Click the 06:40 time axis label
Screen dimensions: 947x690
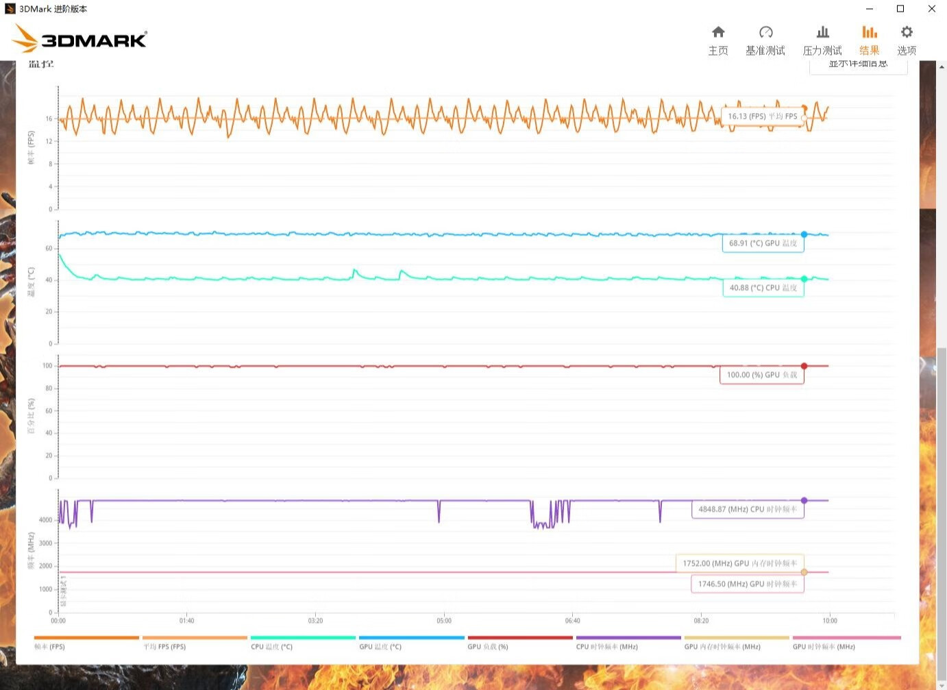[x=572, y=621]
